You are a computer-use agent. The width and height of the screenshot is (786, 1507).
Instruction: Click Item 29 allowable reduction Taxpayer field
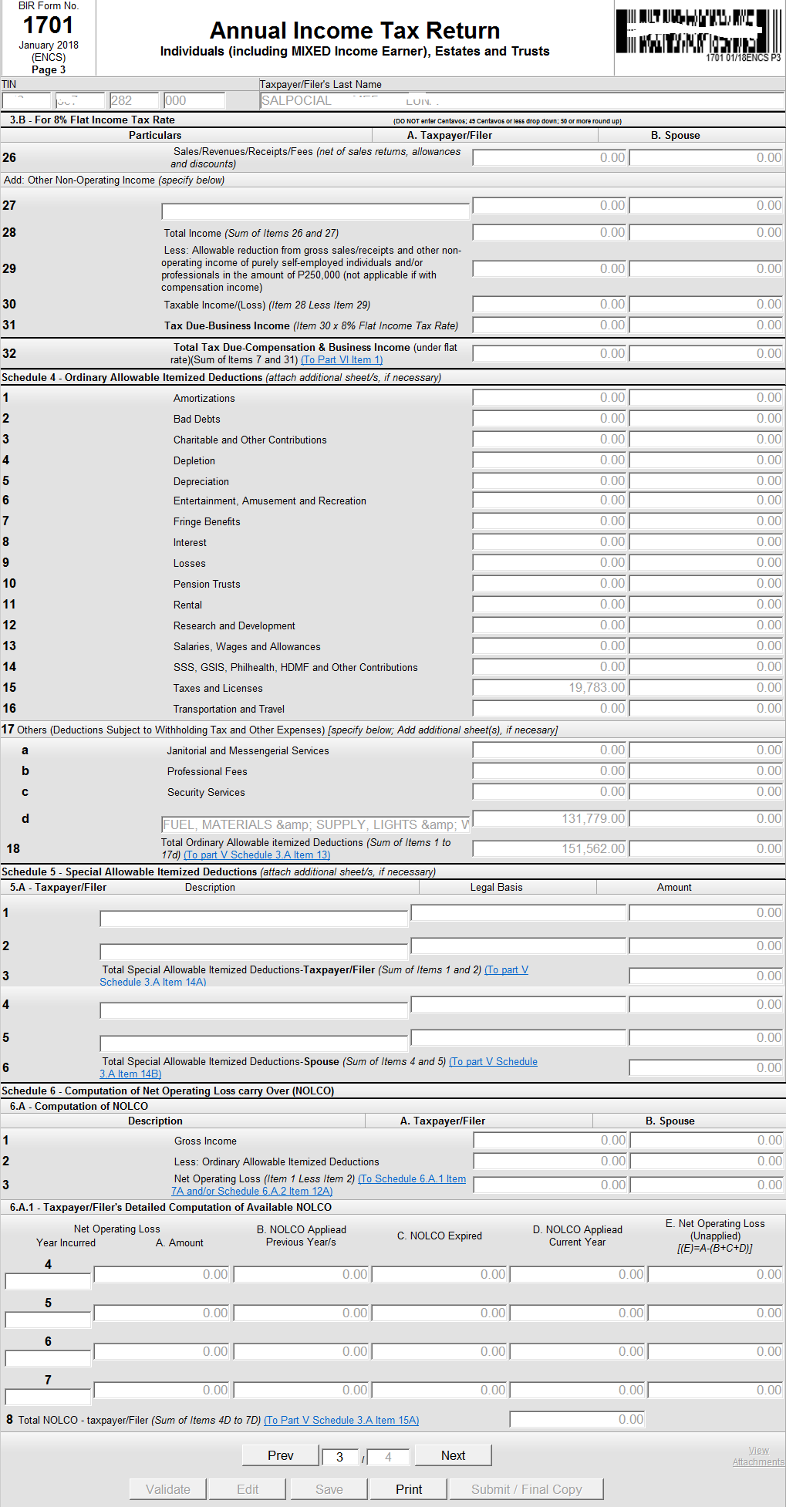pyautogui.click(x=550, y=269)
